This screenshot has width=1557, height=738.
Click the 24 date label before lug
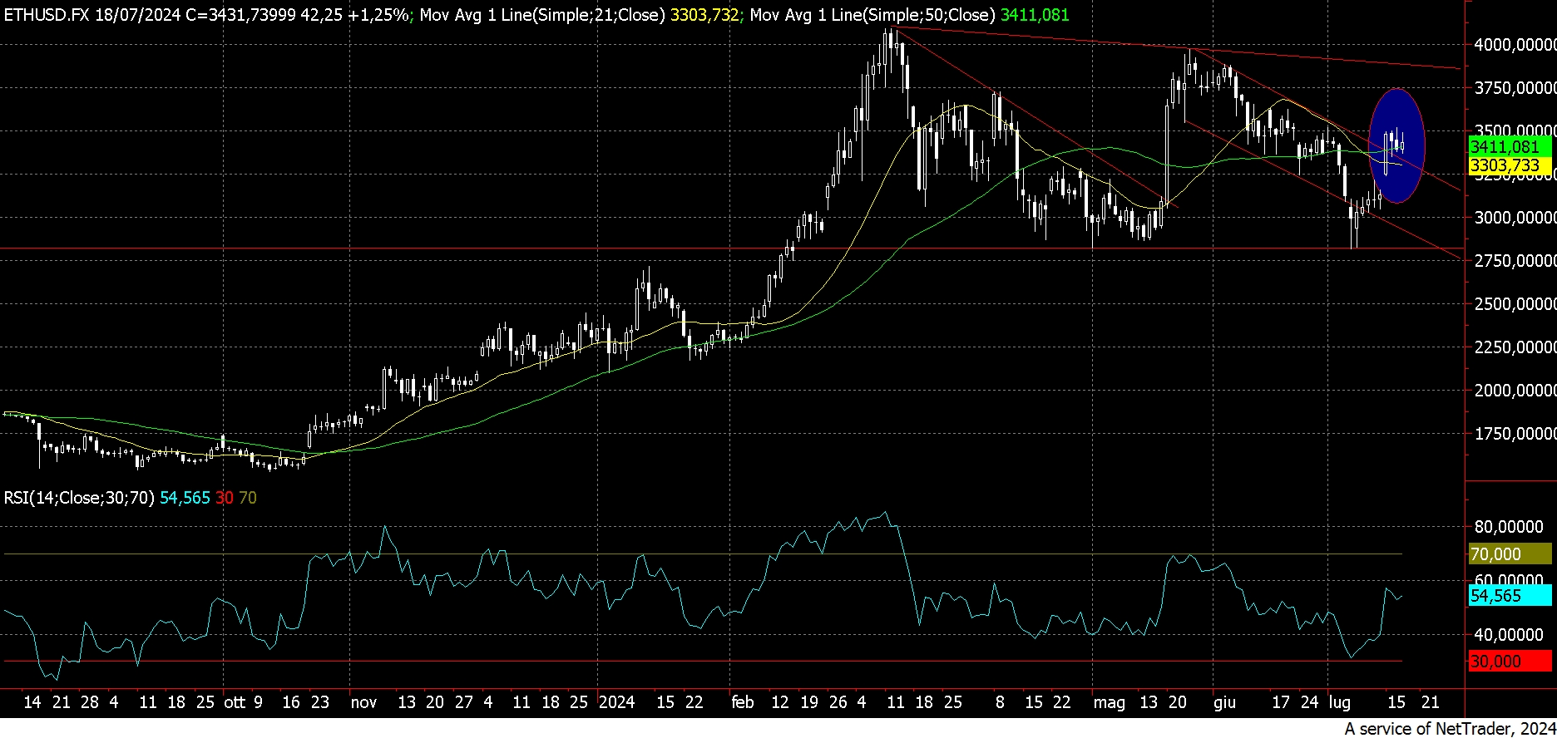click(x=1309, y=702)
